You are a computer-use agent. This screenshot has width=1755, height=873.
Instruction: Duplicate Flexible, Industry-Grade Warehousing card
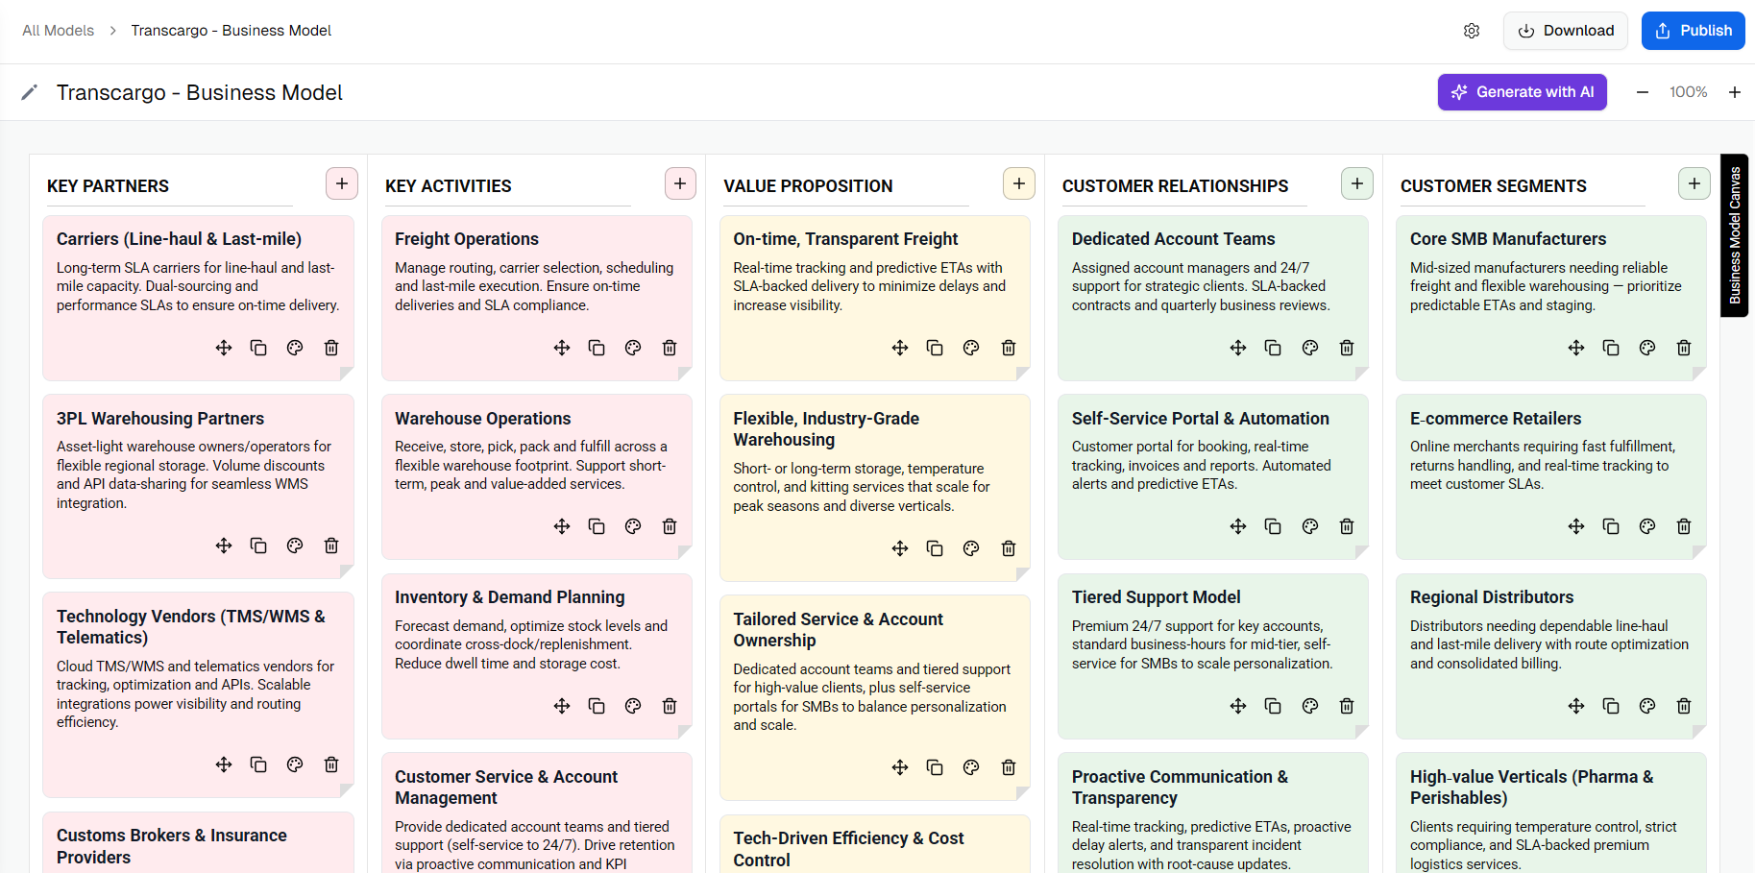tap(935, 548)
